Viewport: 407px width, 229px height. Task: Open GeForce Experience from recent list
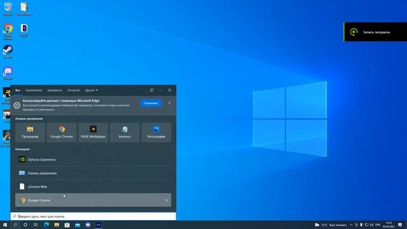point(93,160)
